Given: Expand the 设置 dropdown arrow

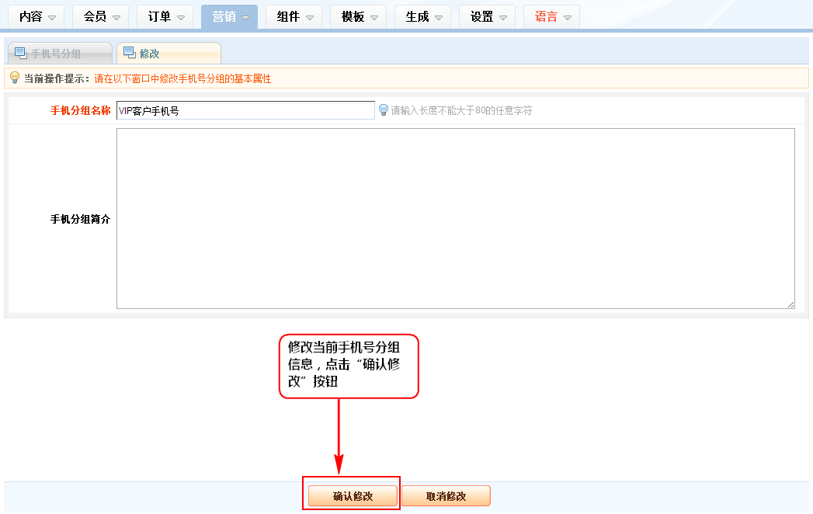Looking at the screenshot, I should point(502,17).
